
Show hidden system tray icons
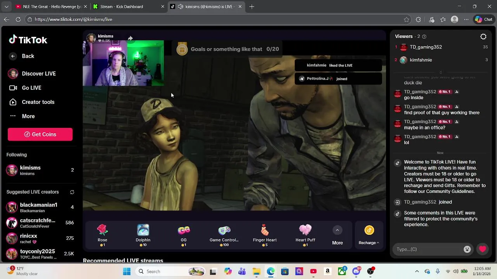417,272
